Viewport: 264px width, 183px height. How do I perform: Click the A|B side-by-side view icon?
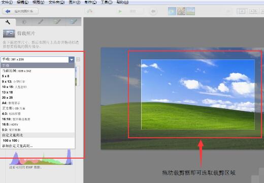click(x=253, y=11)
